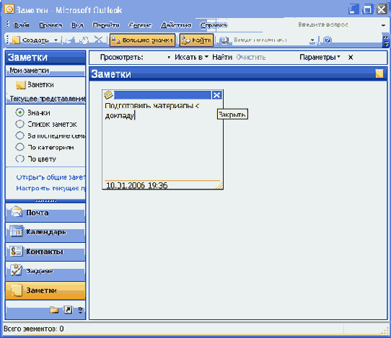Click the Просмотреть search field
Image resolution: width=391 pixels, height=338 pixels.
(x=155, y=57)
